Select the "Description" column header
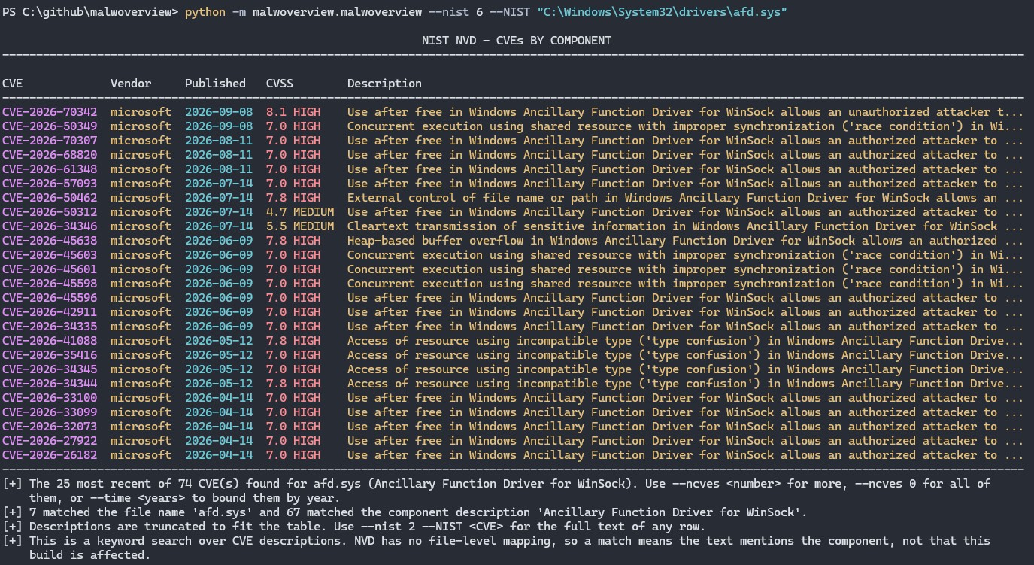Screen dimensions: 1034x565 coord(384,84)
